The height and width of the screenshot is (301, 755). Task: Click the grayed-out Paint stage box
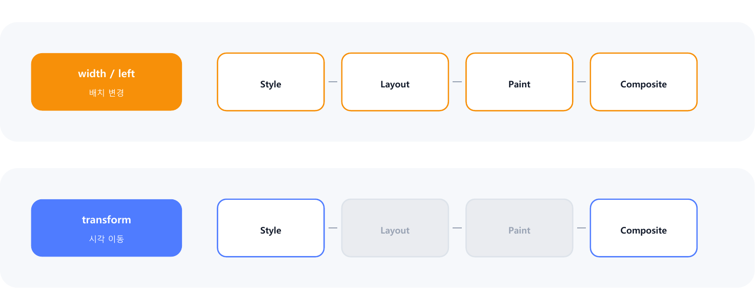519,228
